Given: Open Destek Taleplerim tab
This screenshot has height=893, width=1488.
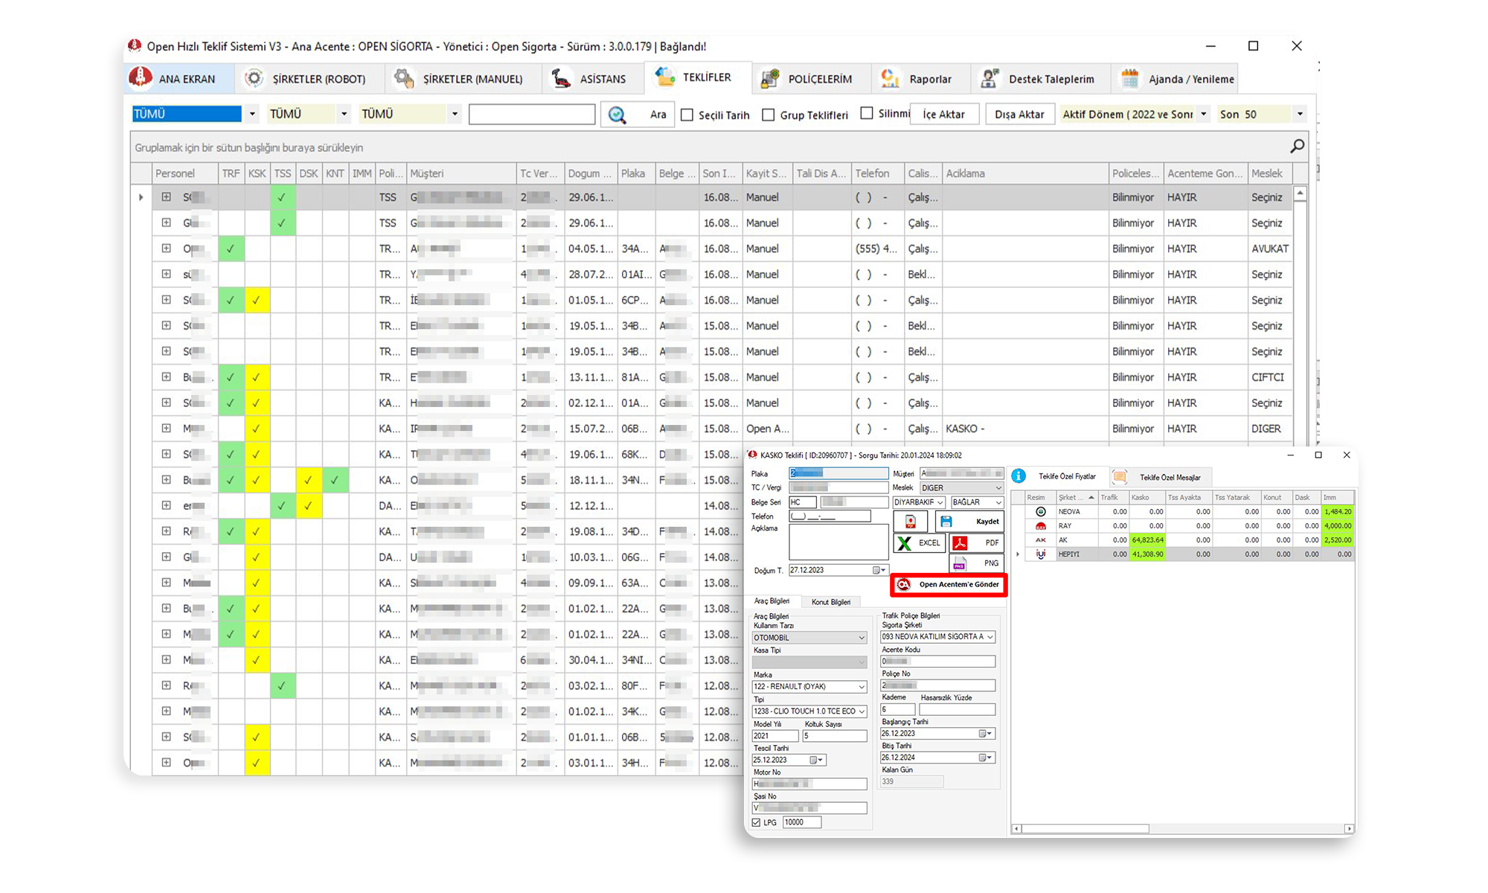Looking at the screenshot, I should (1040, 79).
